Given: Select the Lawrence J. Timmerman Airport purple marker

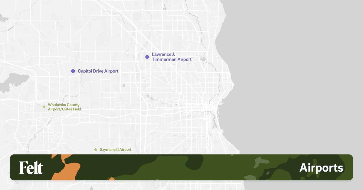Looking at the screenshot, I should [x=147, y=57].
